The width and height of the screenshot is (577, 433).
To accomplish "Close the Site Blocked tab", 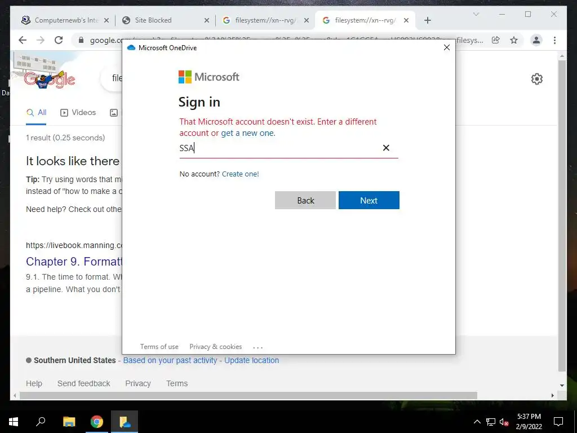I will [x=207, y=20].
